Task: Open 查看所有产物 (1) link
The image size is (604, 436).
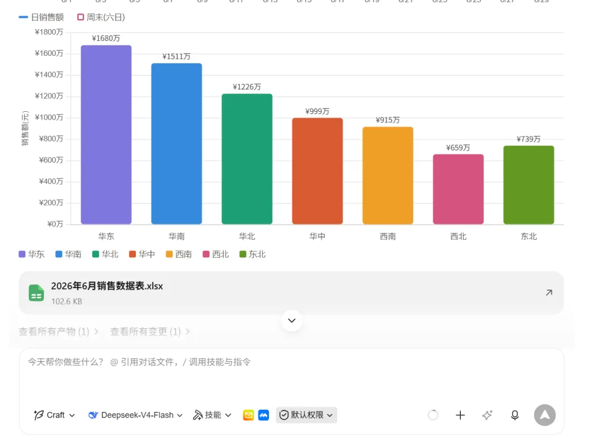Action: coord(59,331)
